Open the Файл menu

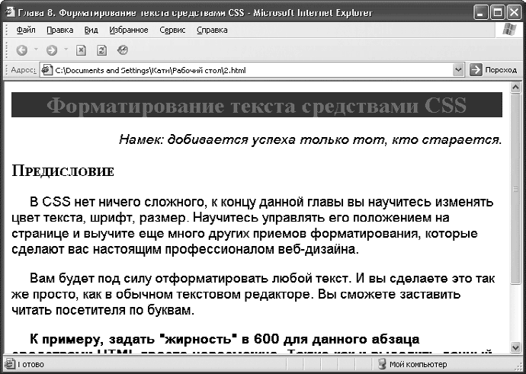point(25,30)
